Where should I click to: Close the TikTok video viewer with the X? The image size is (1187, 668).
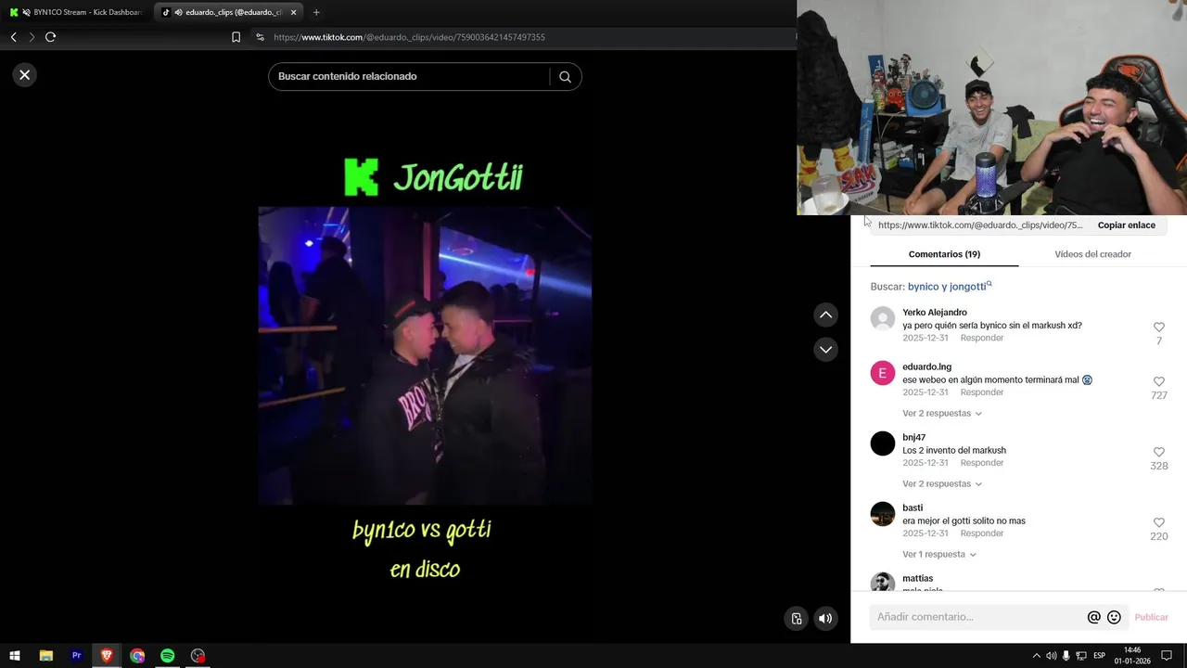(x=25, y=75)
